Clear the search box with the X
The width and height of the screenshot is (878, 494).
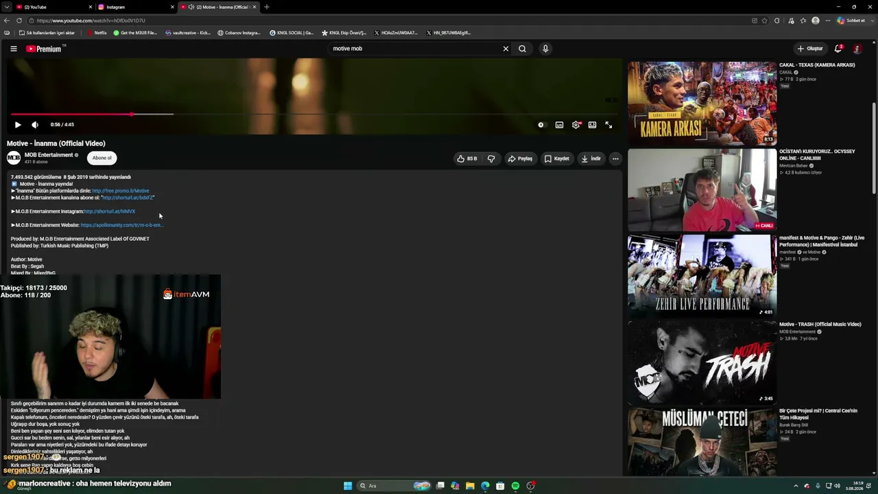[506, 49]
